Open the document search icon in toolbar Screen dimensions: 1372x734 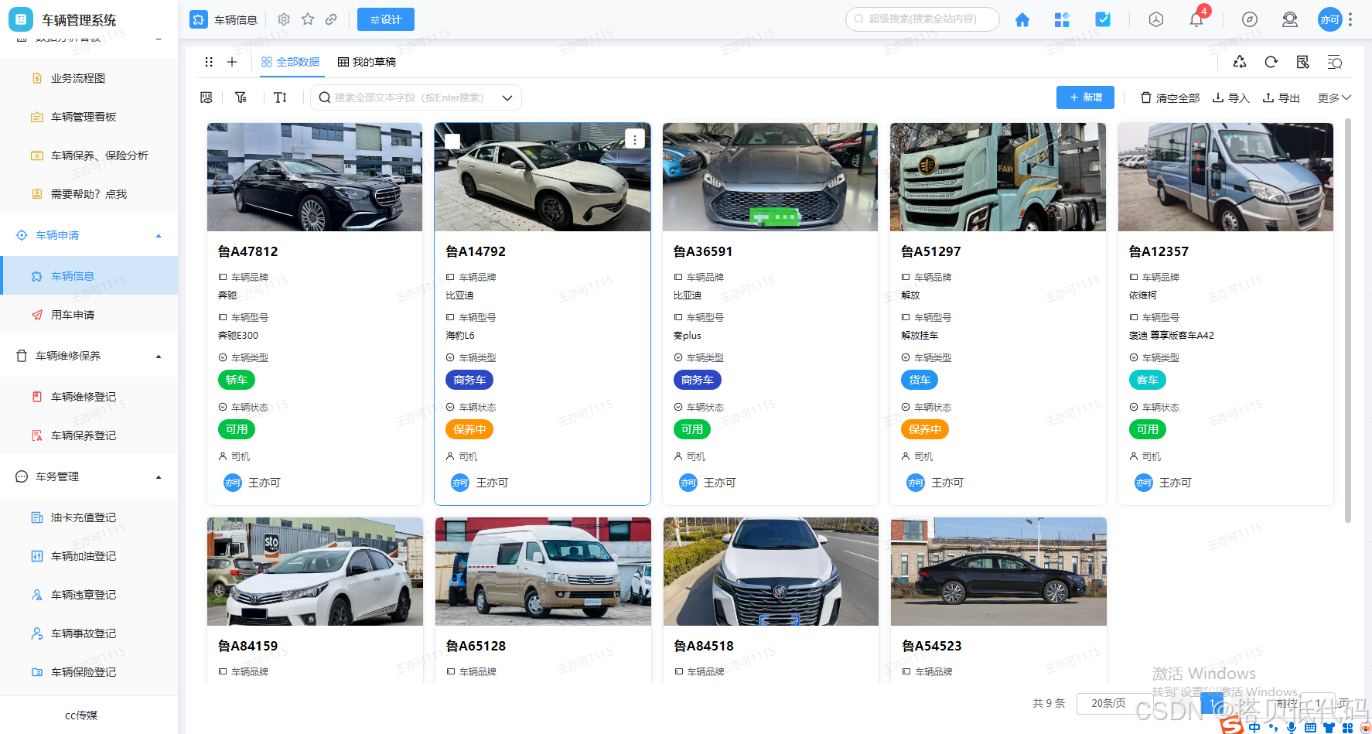[x=1303, y=62]
